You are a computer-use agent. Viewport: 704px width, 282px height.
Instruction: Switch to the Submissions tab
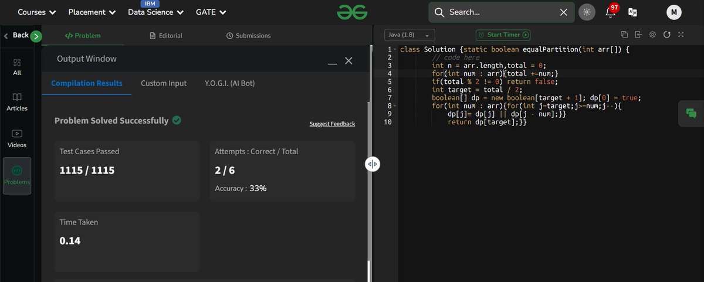click(249, 35)
